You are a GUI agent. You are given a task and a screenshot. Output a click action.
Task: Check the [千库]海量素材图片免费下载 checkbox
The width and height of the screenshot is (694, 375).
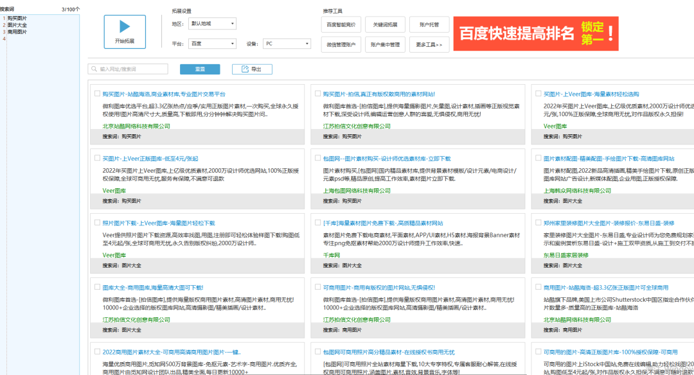point(317,223)
